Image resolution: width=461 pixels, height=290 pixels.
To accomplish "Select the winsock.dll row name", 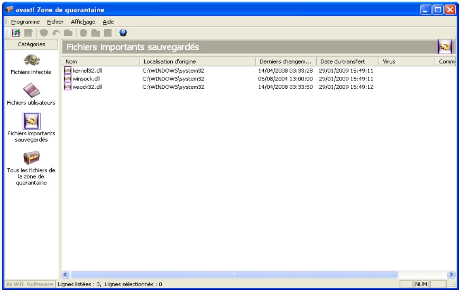I will tap(86, 78).
